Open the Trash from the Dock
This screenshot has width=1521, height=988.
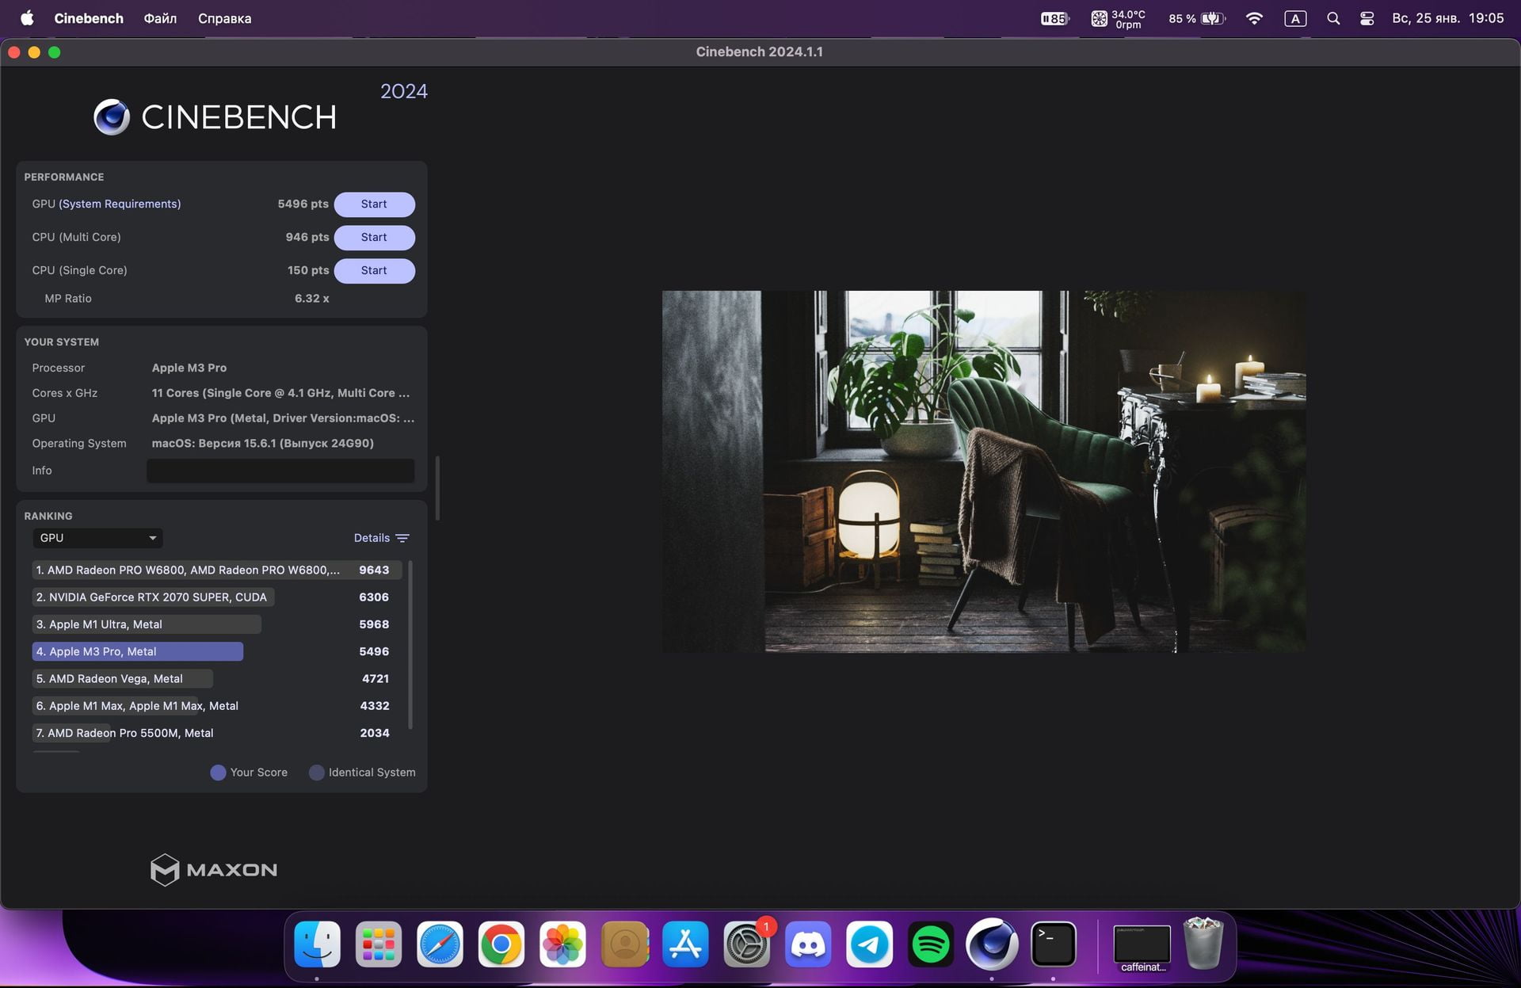[1203, 944]
